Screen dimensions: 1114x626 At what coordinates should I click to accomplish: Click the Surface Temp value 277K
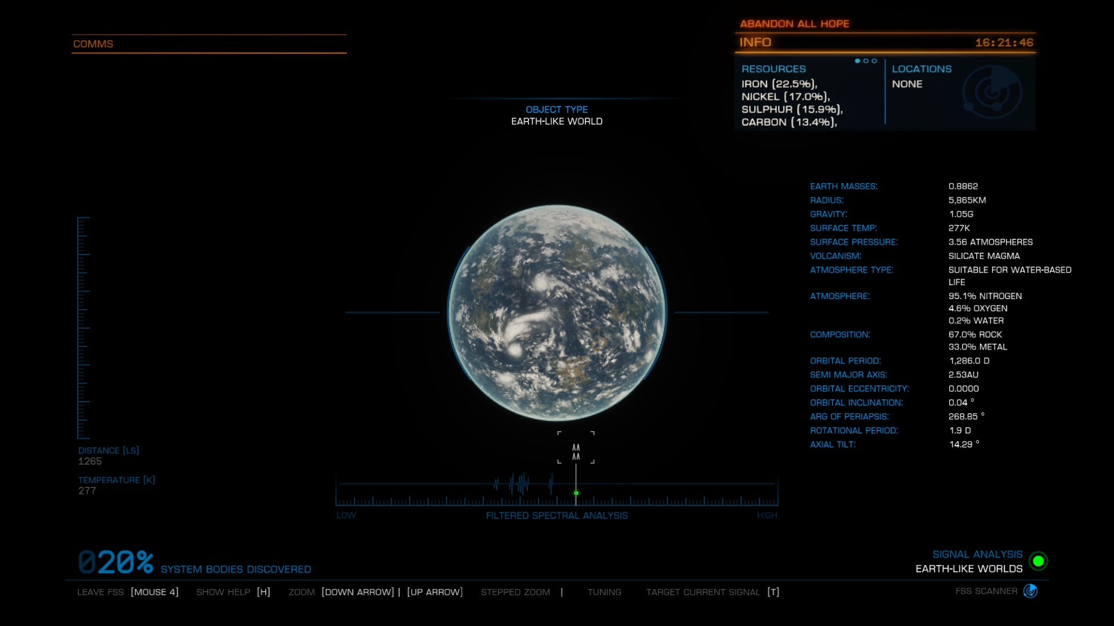tap(959, 228)
